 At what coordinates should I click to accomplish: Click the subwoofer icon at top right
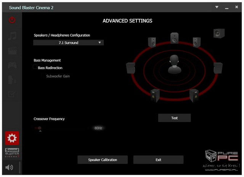coord(219,33)
